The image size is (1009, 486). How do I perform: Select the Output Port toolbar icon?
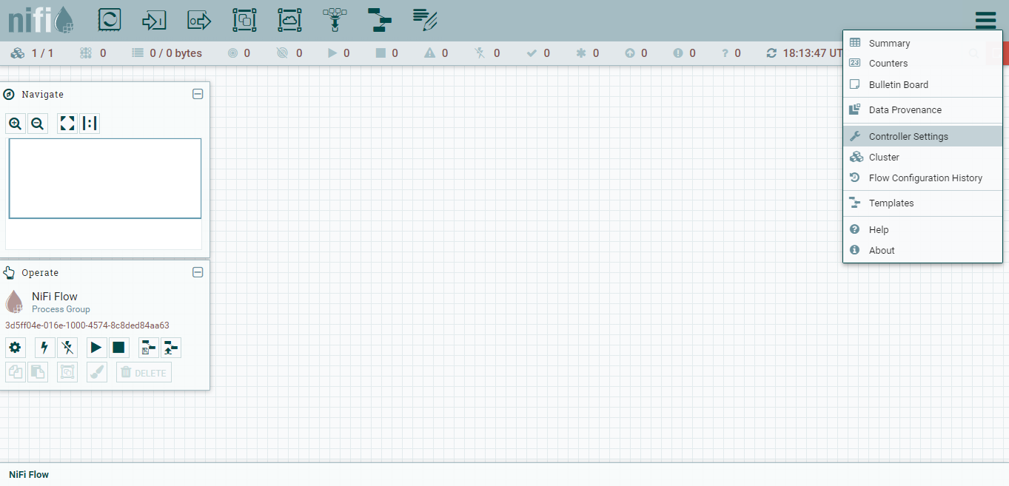coord(199,20)
